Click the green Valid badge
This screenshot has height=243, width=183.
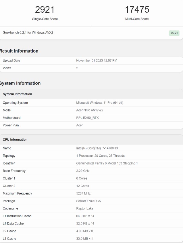(x=174, y=33)
